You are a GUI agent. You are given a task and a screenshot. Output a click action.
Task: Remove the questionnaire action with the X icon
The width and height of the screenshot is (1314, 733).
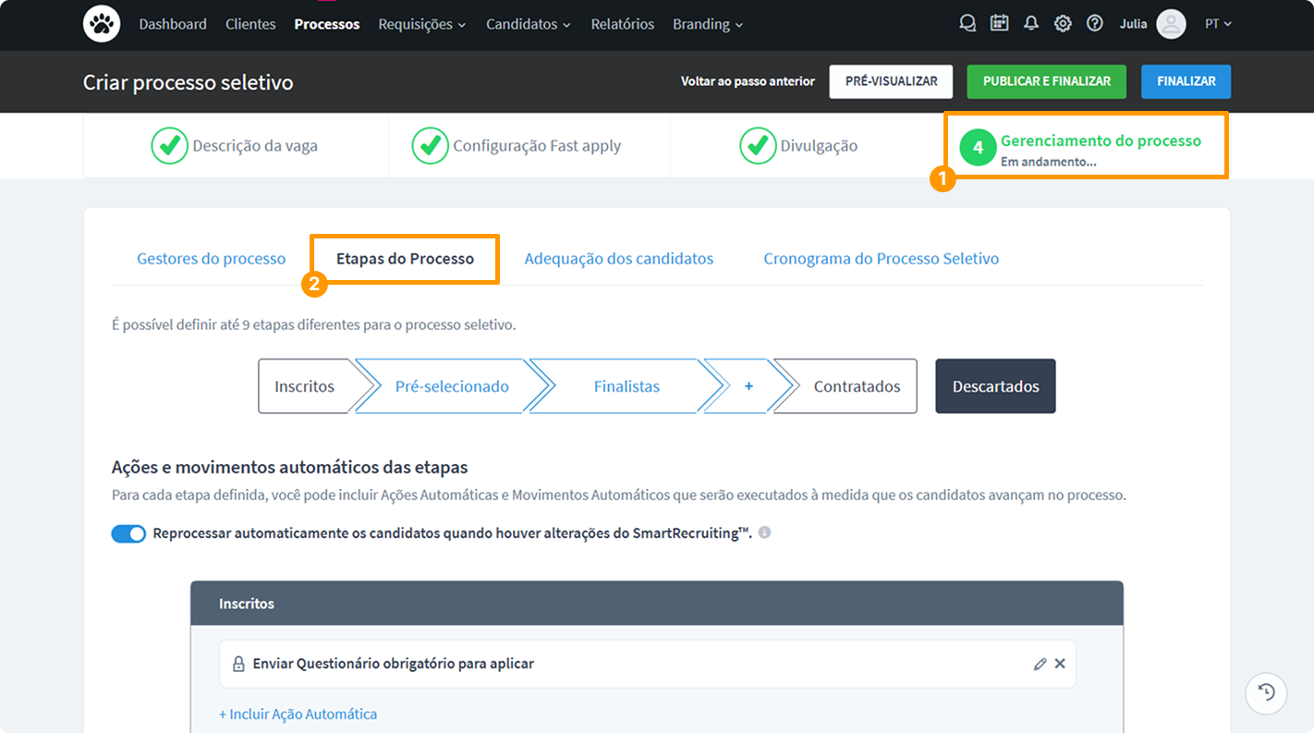[1059, 663]
